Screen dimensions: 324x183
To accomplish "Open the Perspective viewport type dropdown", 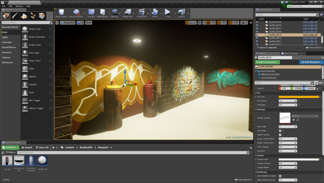I will (68, 22).
